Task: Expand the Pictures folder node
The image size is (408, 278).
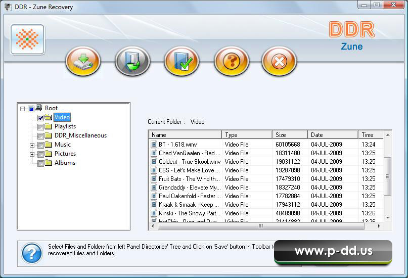Action: [x=32, y=154]
